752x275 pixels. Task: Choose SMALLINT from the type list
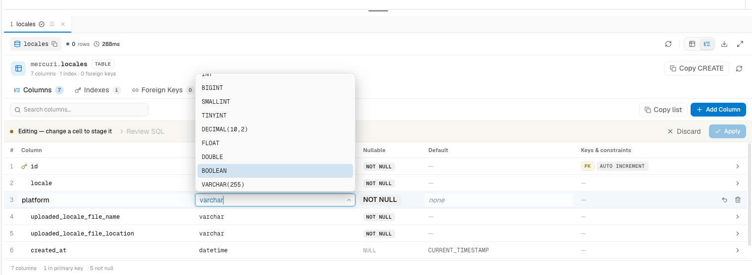pyautogui.click(x=275, y=102)
